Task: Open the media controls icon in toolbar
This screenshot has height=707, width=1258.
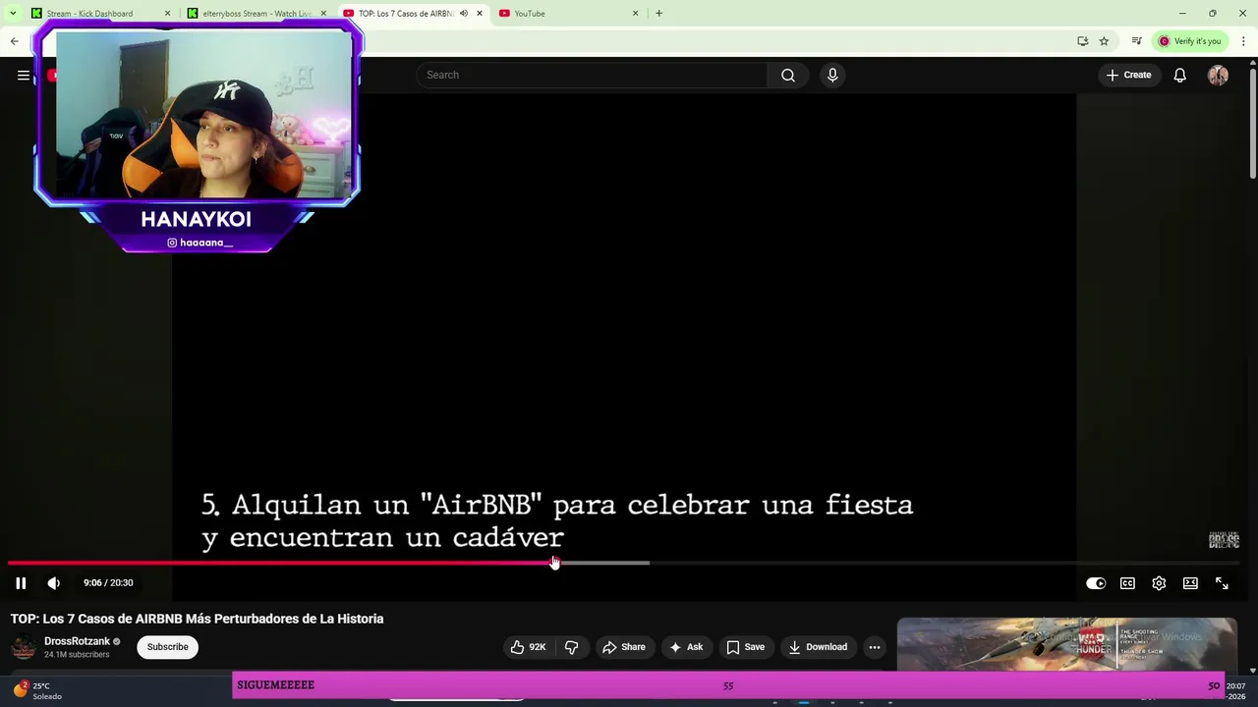Action: (x=1136, y=41)
